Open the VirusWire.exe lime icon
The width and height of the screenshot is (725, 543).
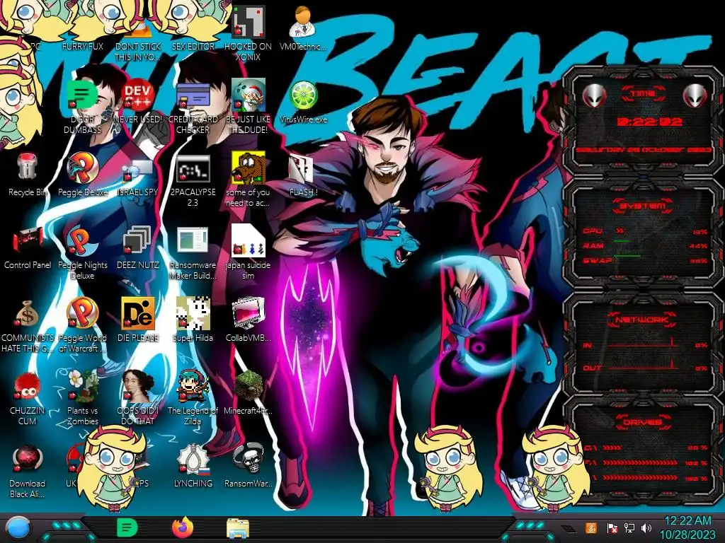303,95
